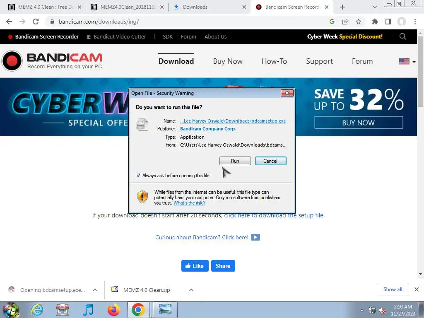
Task: Click the taskbar clock and date
Action: (403, 310)
